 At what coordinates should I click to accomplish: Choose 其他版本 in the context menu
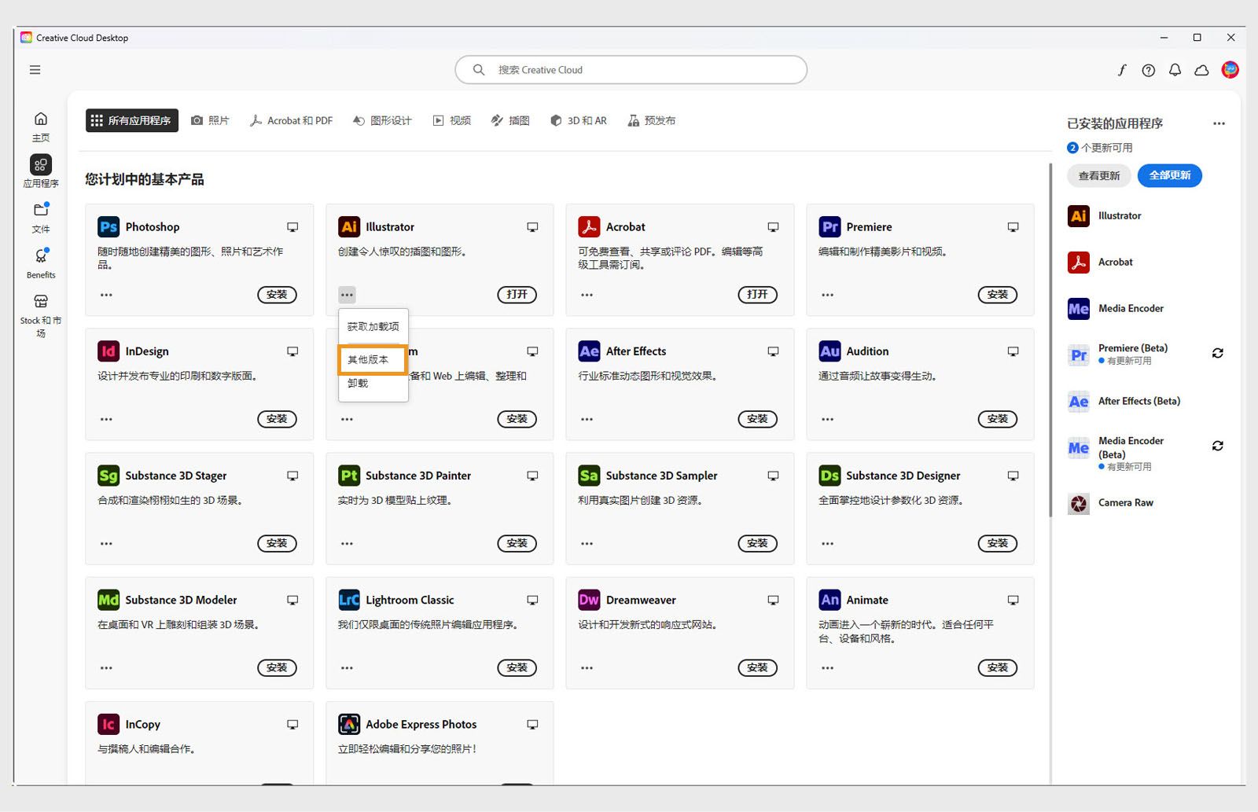click(x=373, y=359)
